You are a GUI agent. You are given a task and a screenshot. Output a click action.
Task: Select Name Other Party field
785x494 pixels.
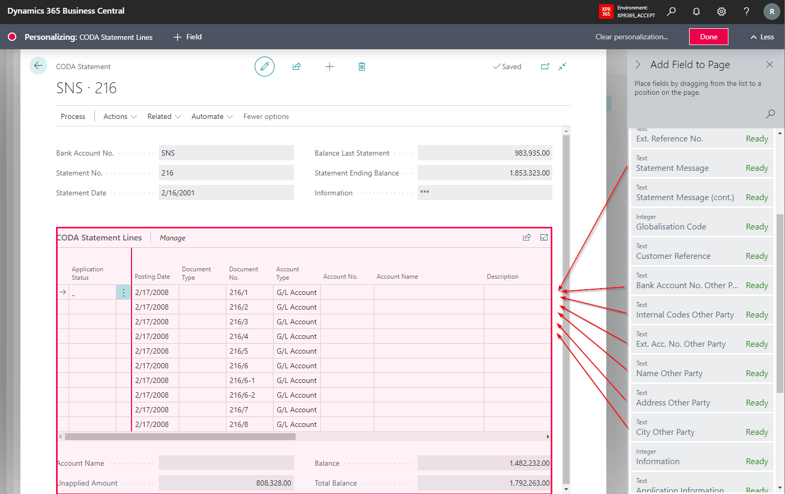(x=702, y=368)
